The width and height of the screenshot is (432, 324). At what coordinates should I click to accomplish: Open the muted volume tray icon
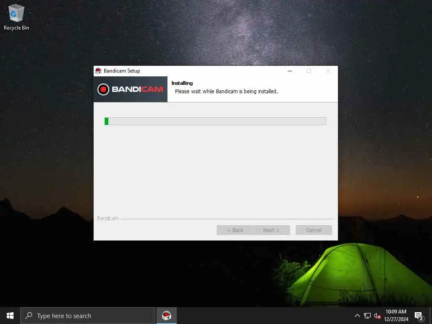pyautogui.click(x=377, y=316)
